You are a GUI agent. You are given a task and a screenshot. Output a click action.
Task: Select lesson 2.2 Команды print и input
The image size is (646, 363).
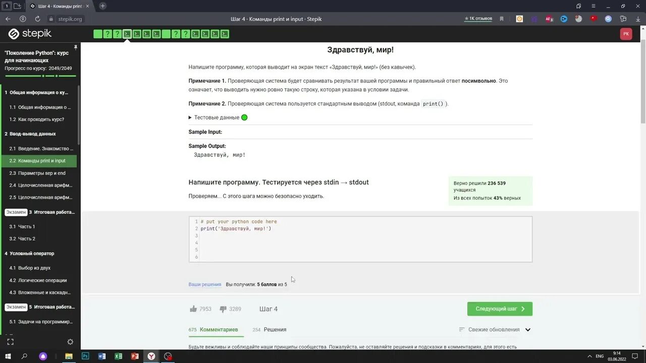click(x=38, y=161)
